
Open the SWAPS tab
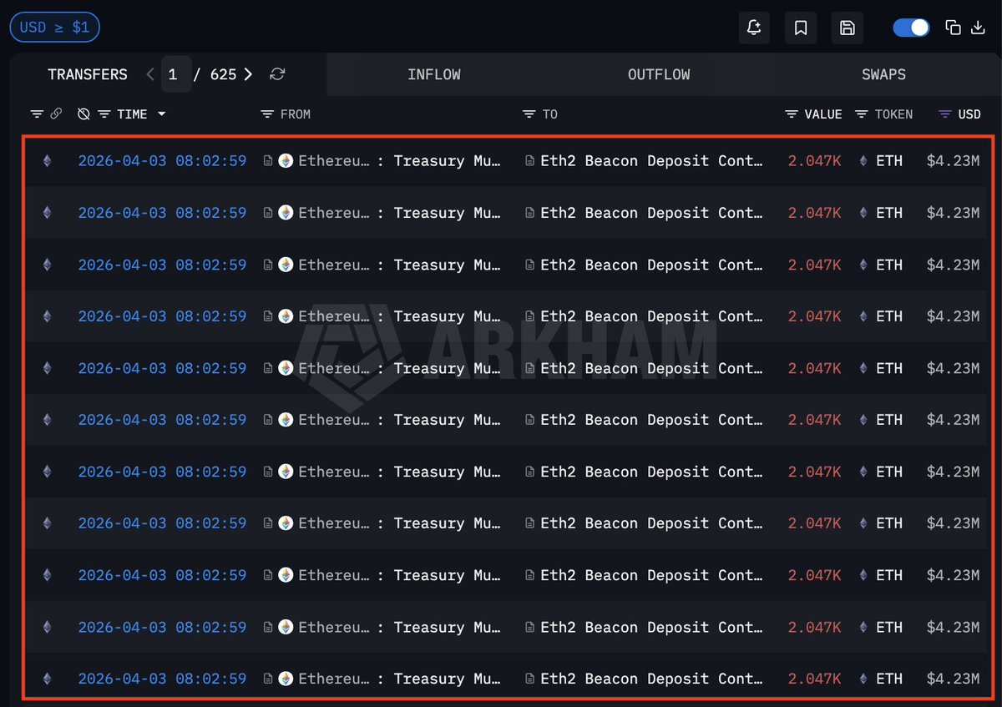pos(883,74)
